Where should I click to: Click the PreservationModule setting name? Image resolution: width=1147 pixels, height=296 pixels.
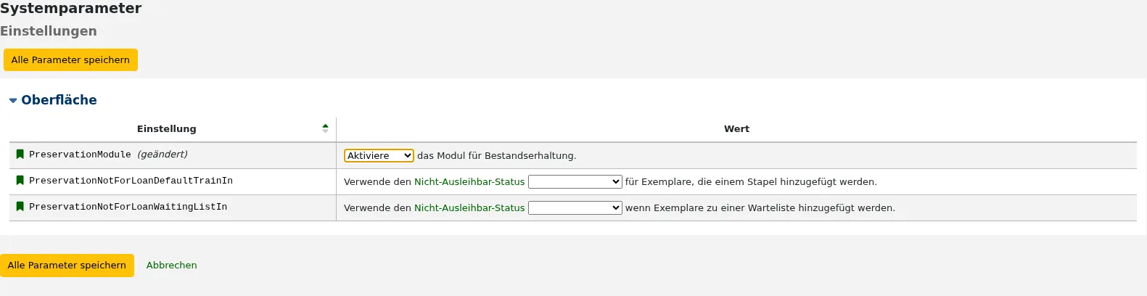(x=80, y=155)
